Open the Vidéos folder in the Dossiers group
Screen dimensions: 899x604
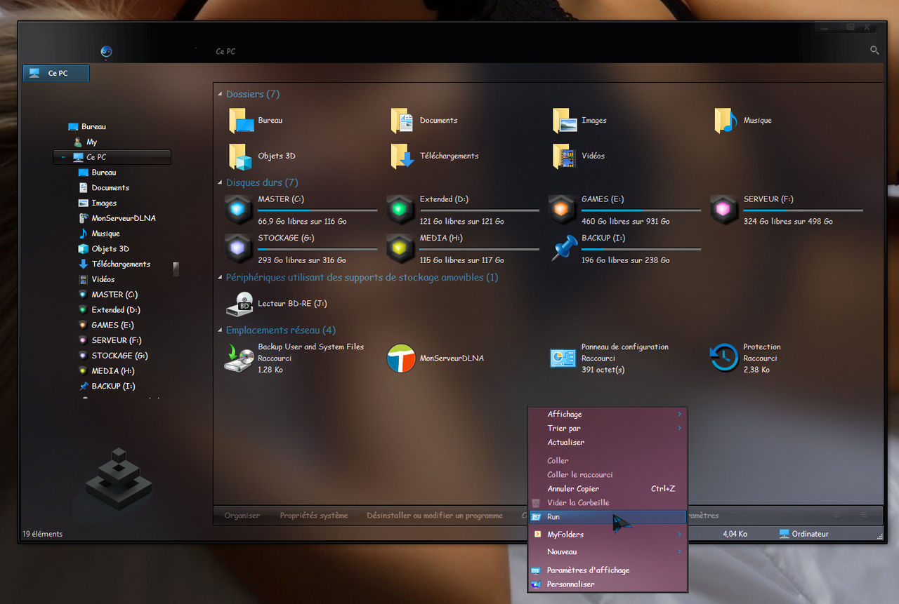point(565,156)
